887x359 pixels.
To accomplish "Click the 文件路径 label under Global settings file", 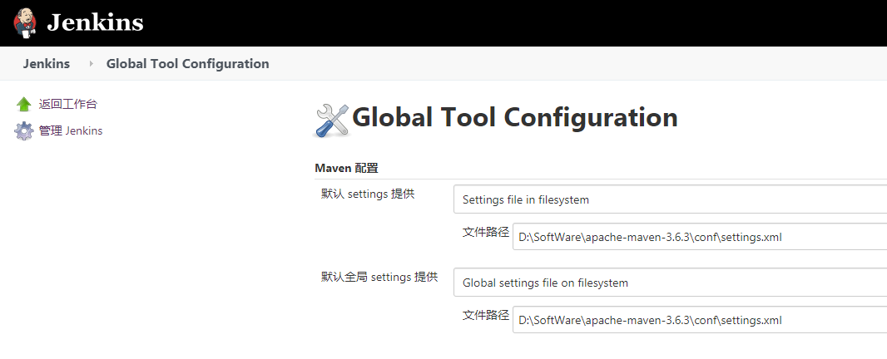I will pos(485,316).
